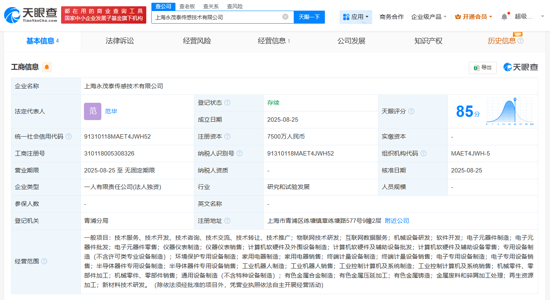The image size is (550, 300).
Task: Click the help icon next to 经营范围
Action: [x=44, y=261]
